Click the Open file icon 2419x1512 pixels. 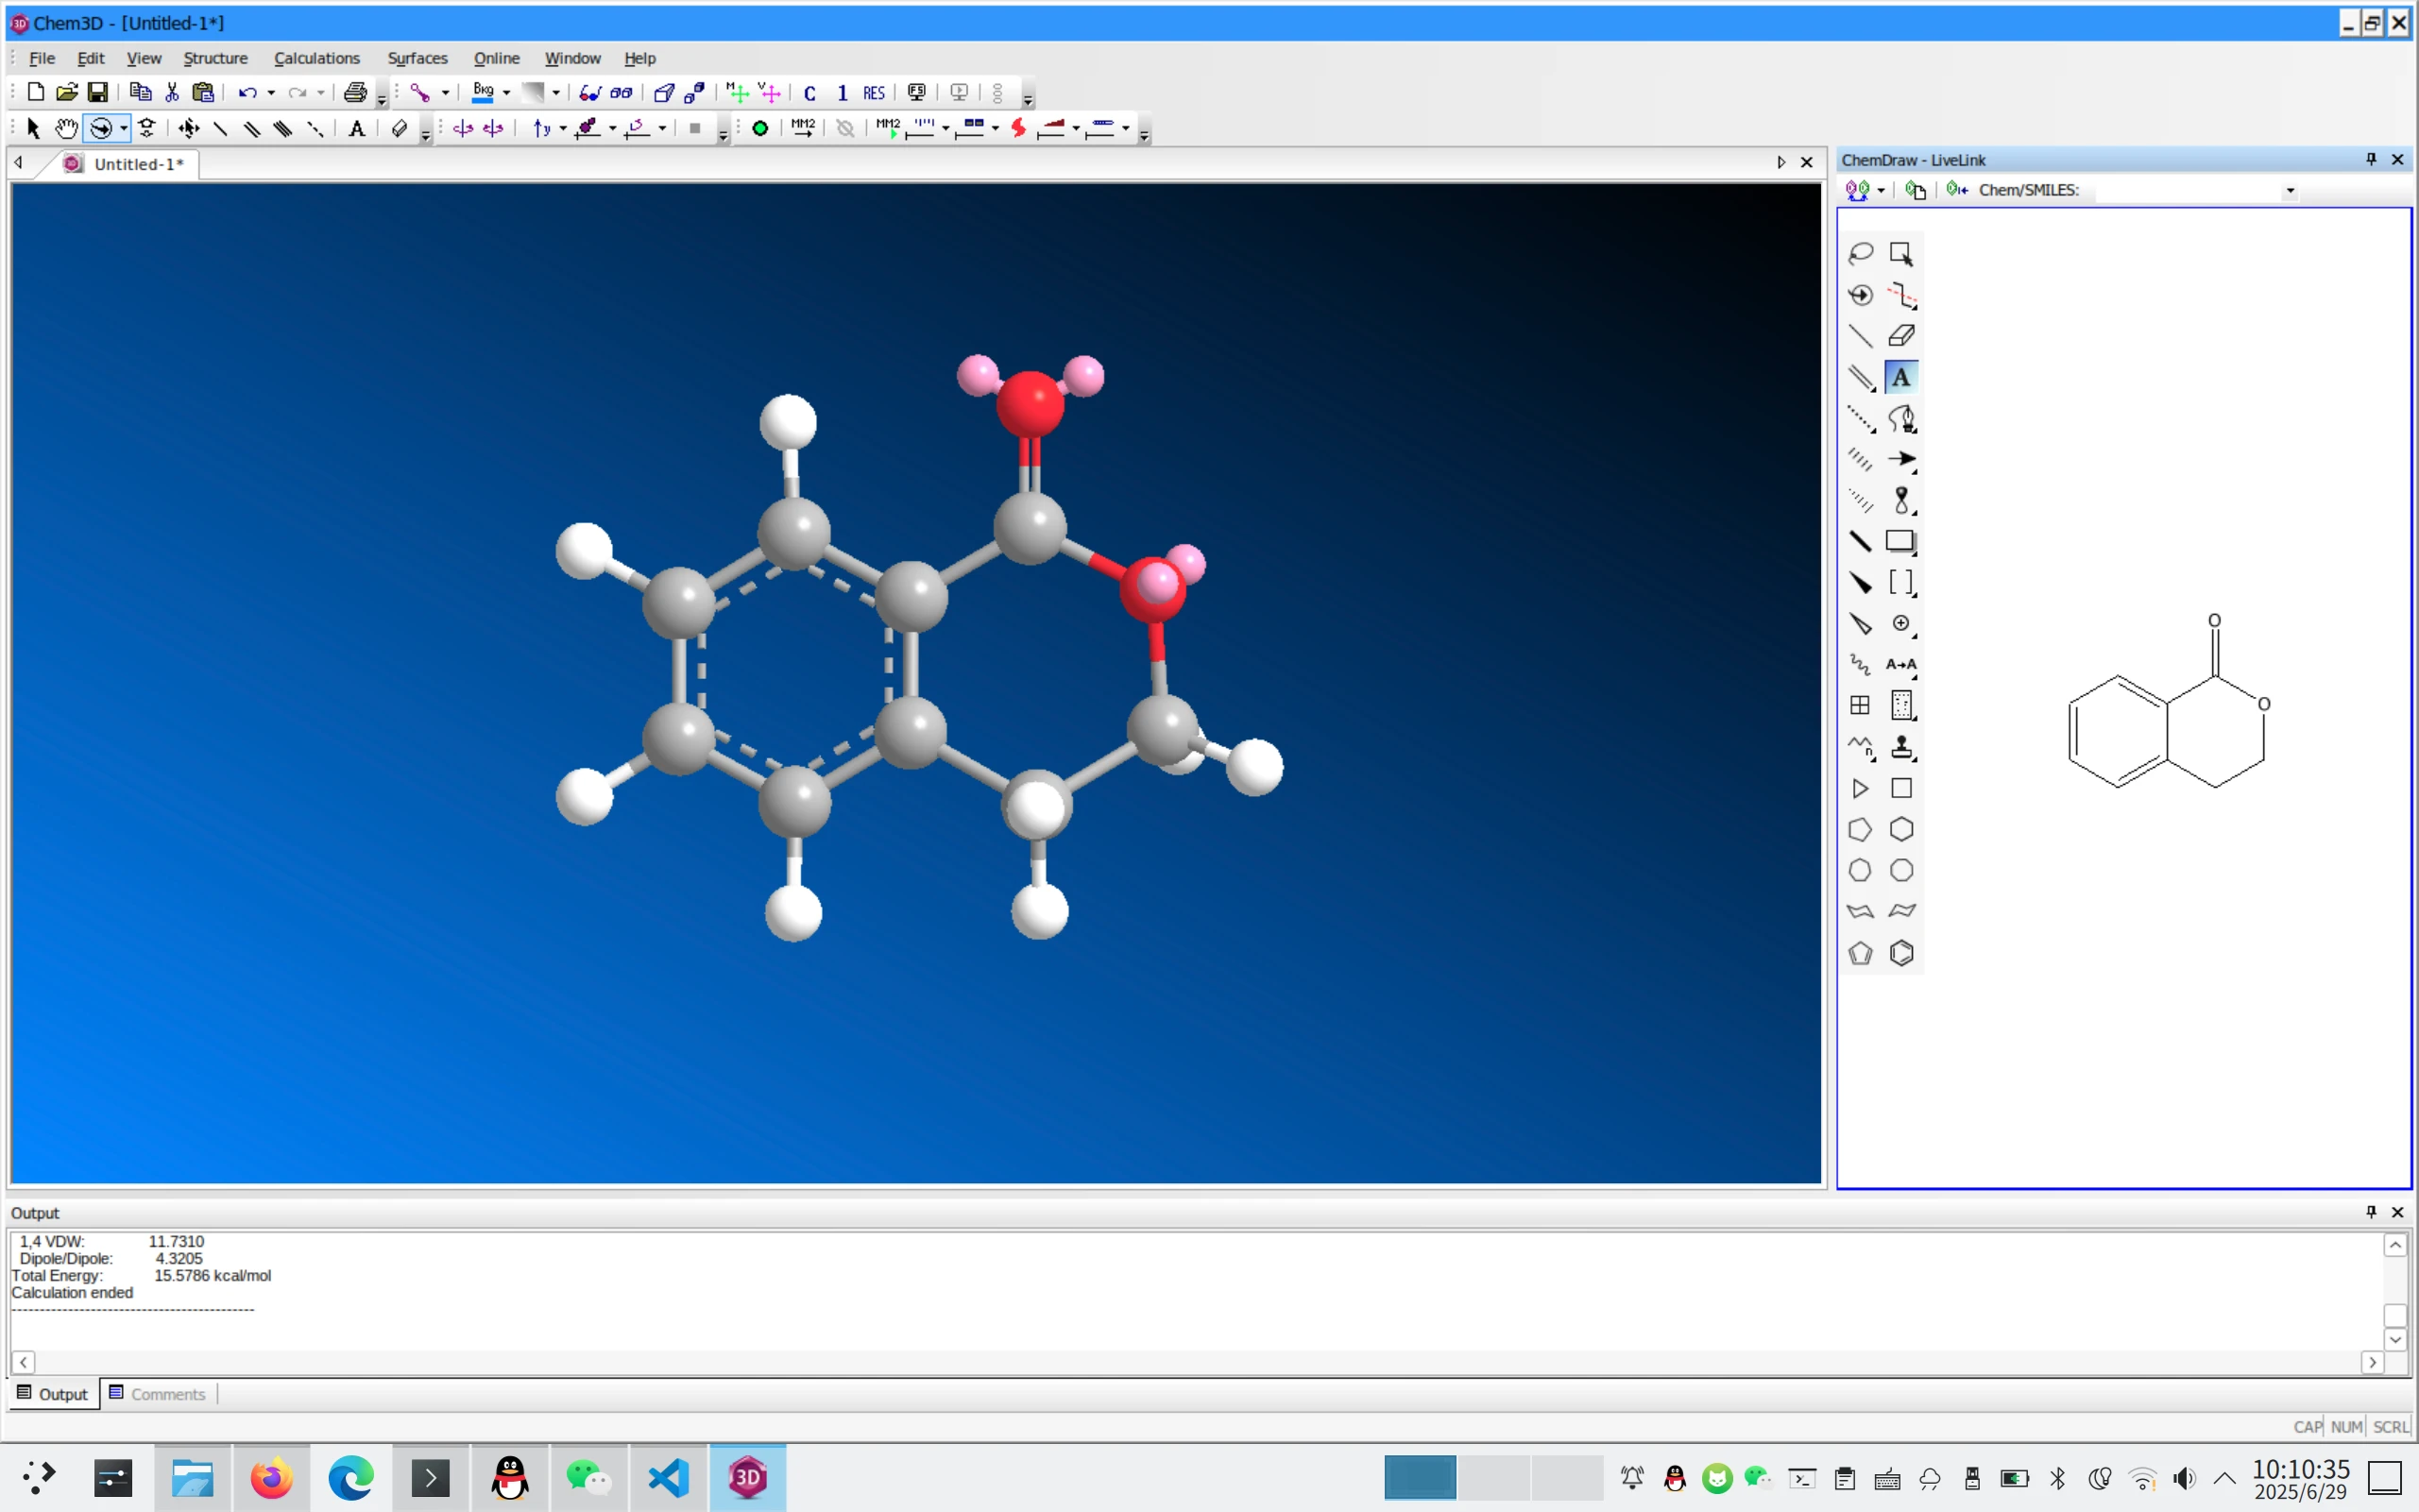(67, 92)
